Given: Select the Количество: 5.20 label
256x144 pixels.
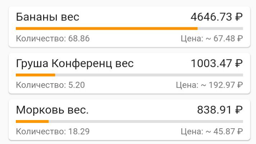Looking at the screenshot, I should pos(50,85).
